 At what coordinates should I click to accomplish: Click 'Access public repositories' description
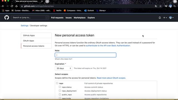click(x=95, y=95)
